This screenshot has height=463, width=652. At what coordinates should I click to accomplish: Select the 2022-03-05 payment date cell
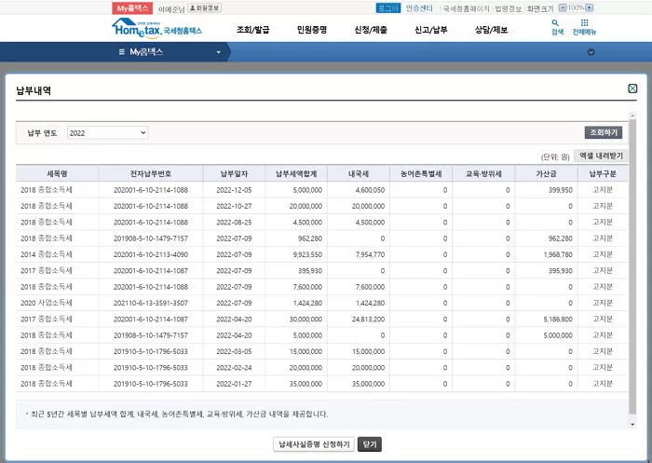[x=234, y=351]
